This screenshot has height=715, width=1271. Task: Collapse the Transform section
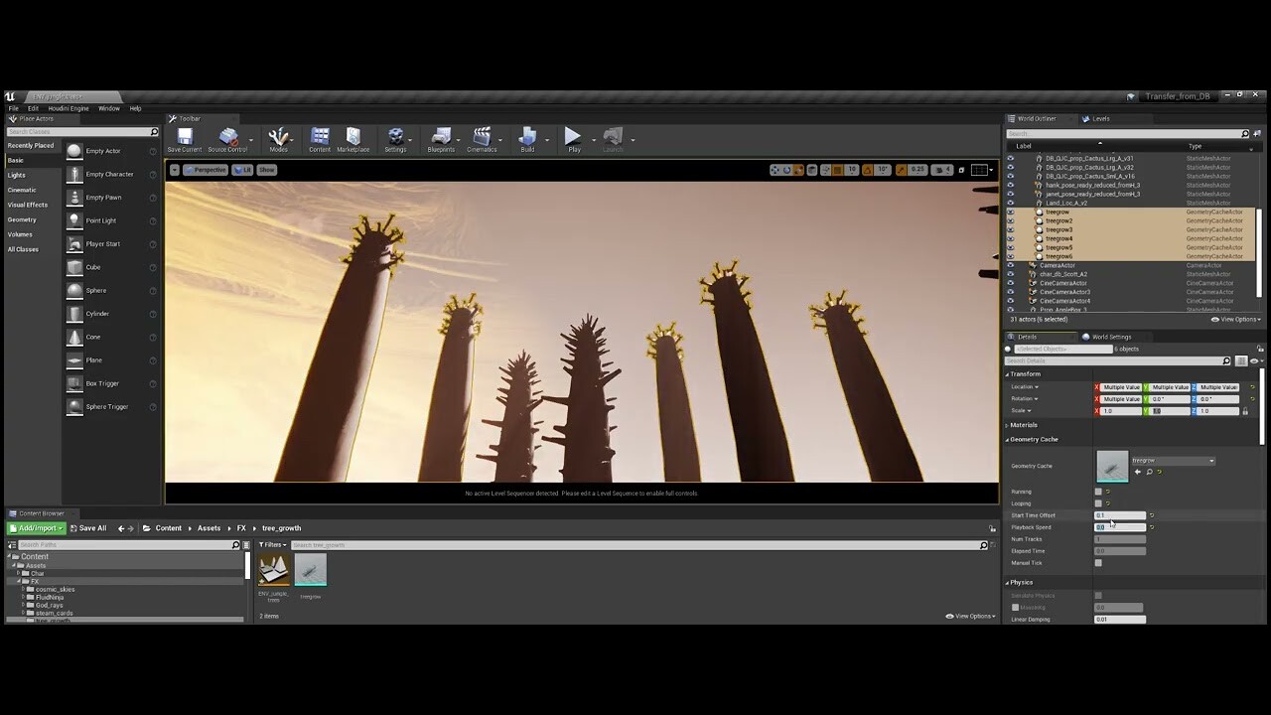click(1007, 374)
